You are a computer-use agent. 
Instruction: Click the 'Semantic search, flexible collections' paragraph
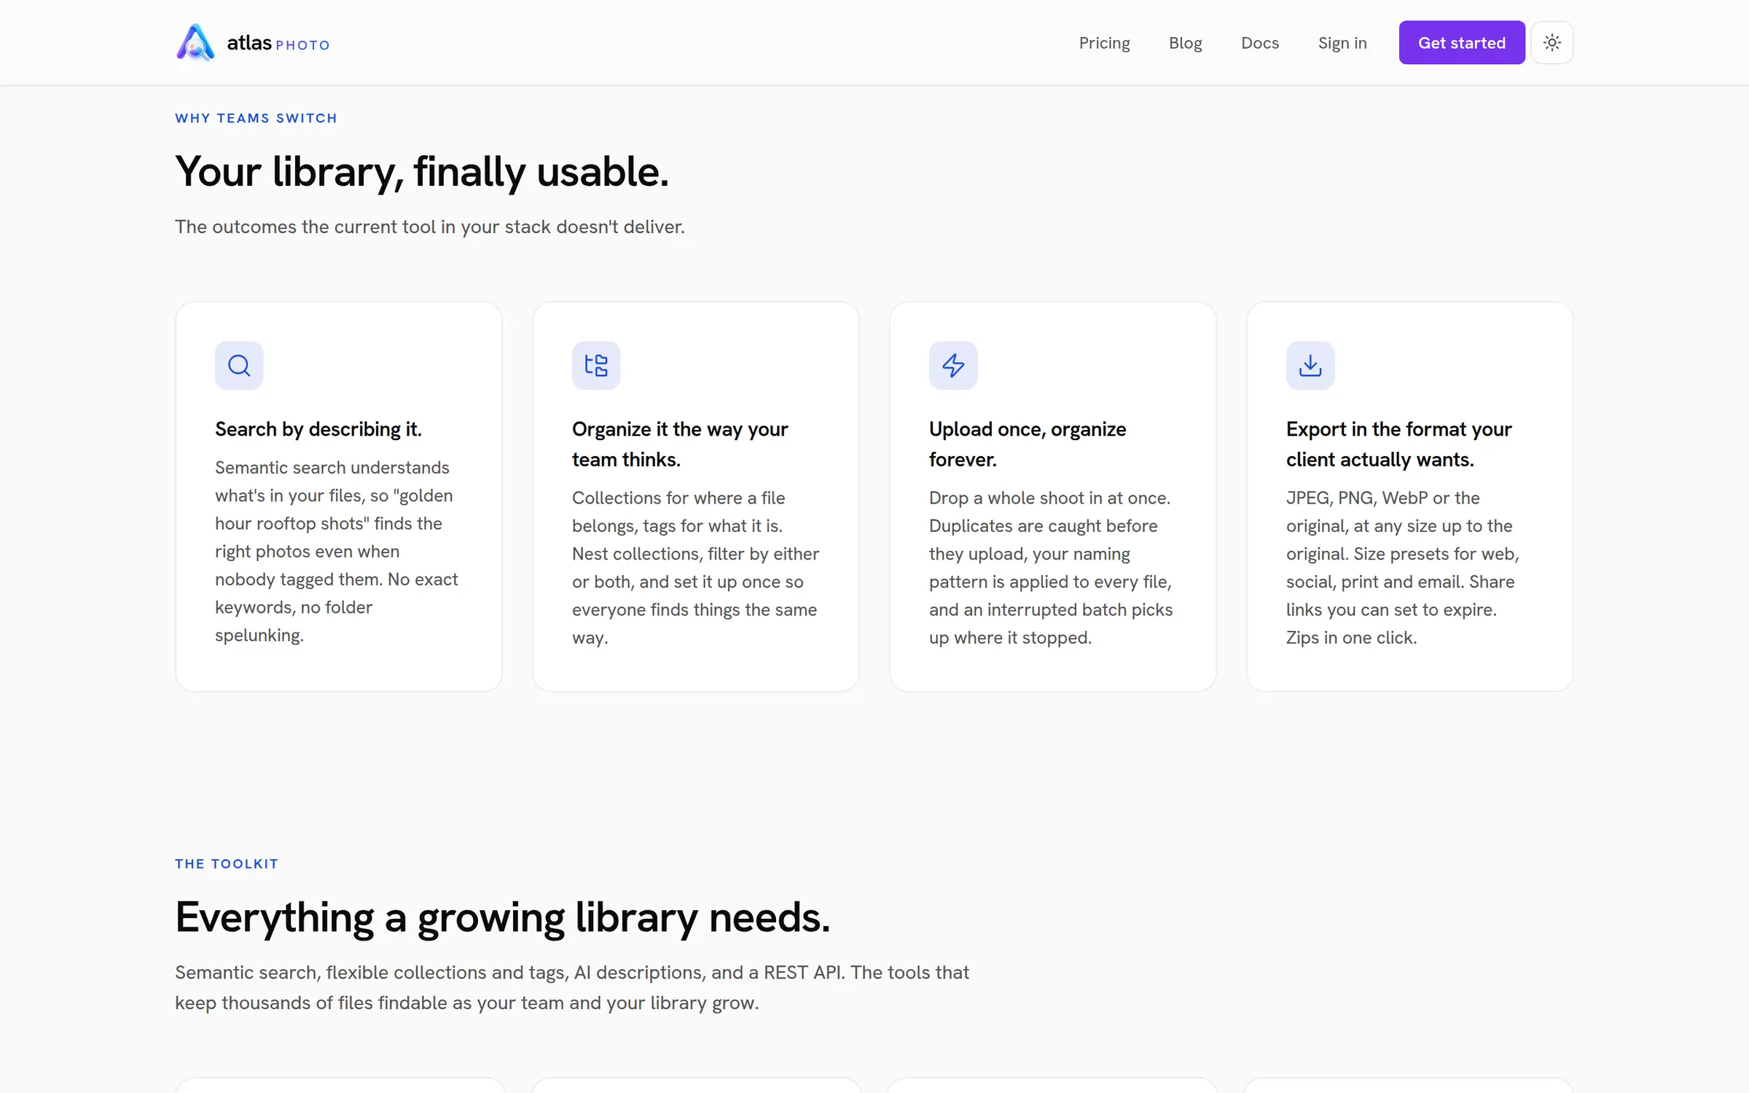(x=572, y=987)
